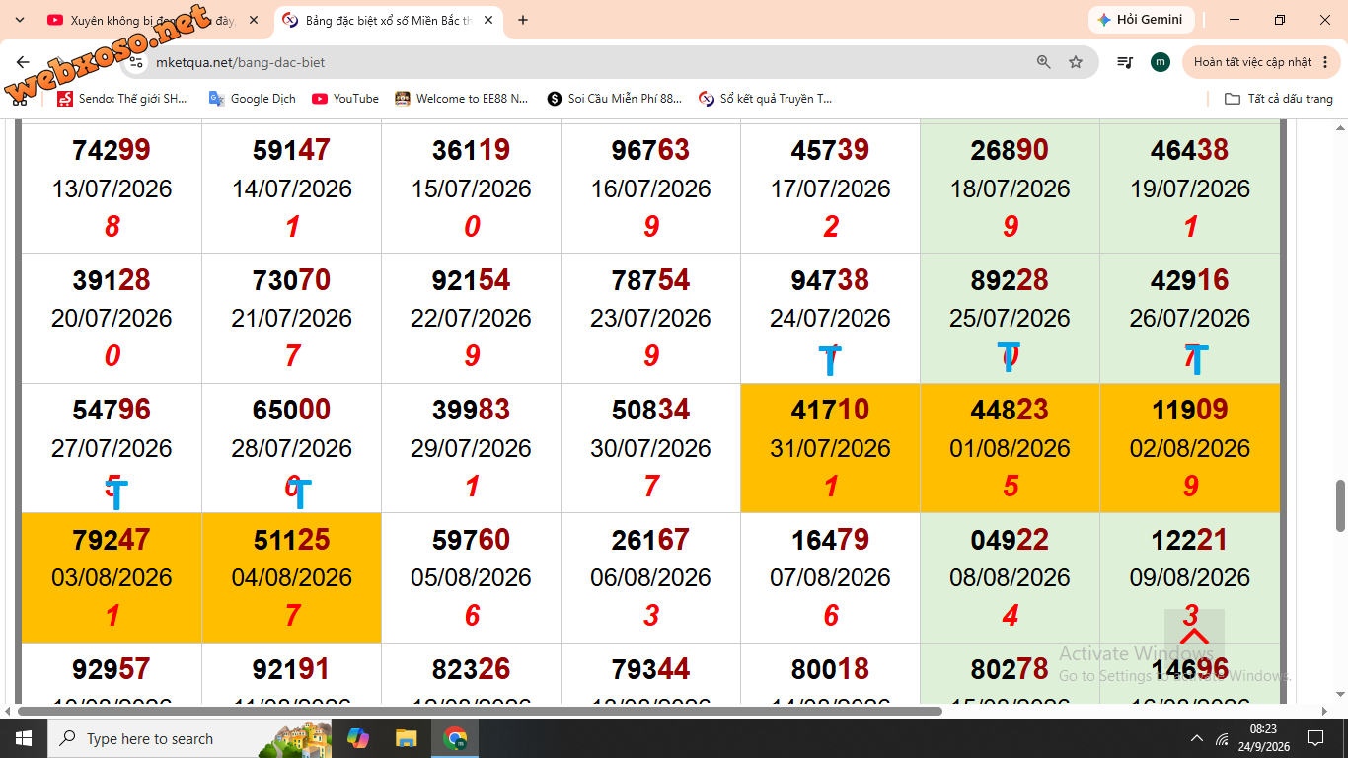
Task: Open the Google Dịch bookmark
Action: pos(253,99)
